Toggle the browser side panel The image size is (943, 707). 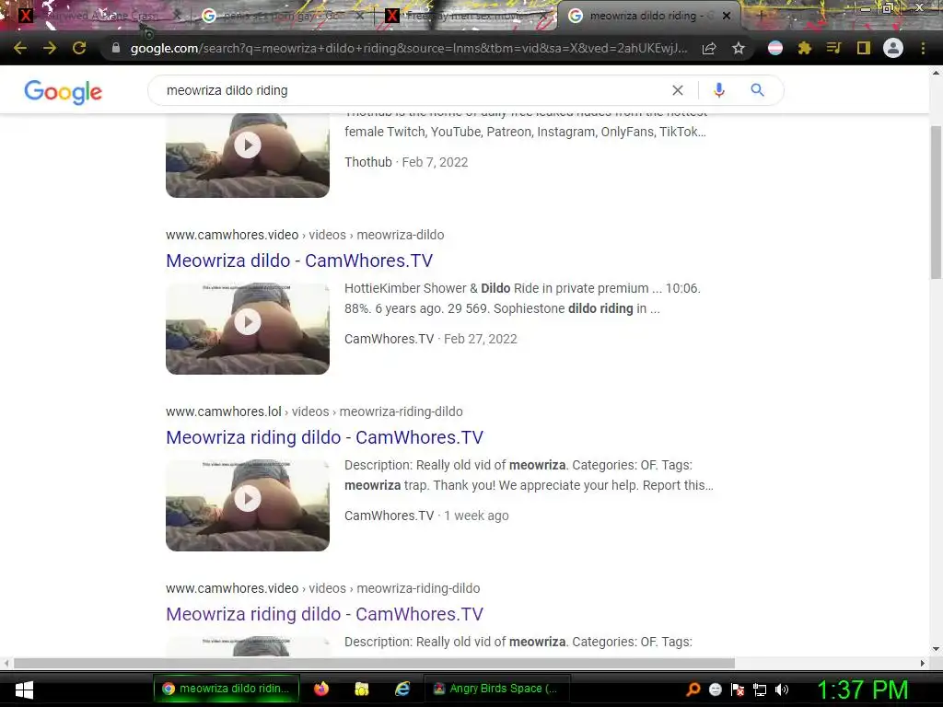(x=864, y=48)
